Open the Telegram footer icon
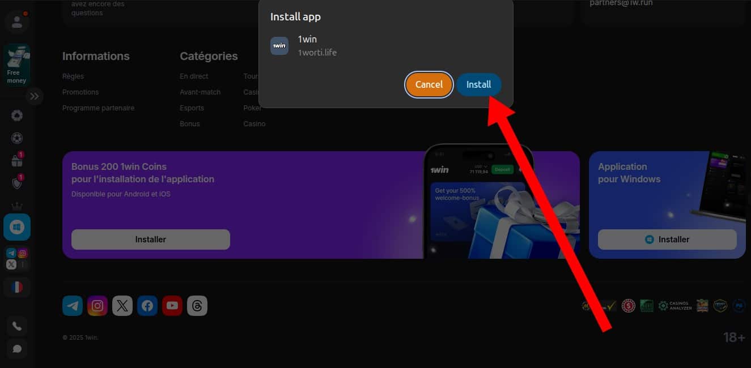This screenshot has width=751, height=368. pyautogui.click(x=73, y=306)
